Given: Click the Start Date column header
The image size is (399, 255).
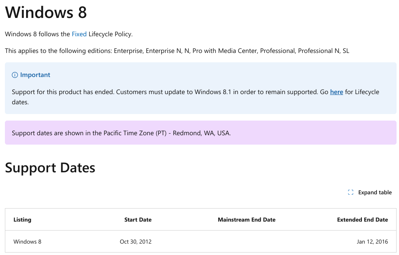Looking at the screenshot, I should [138, 220].
